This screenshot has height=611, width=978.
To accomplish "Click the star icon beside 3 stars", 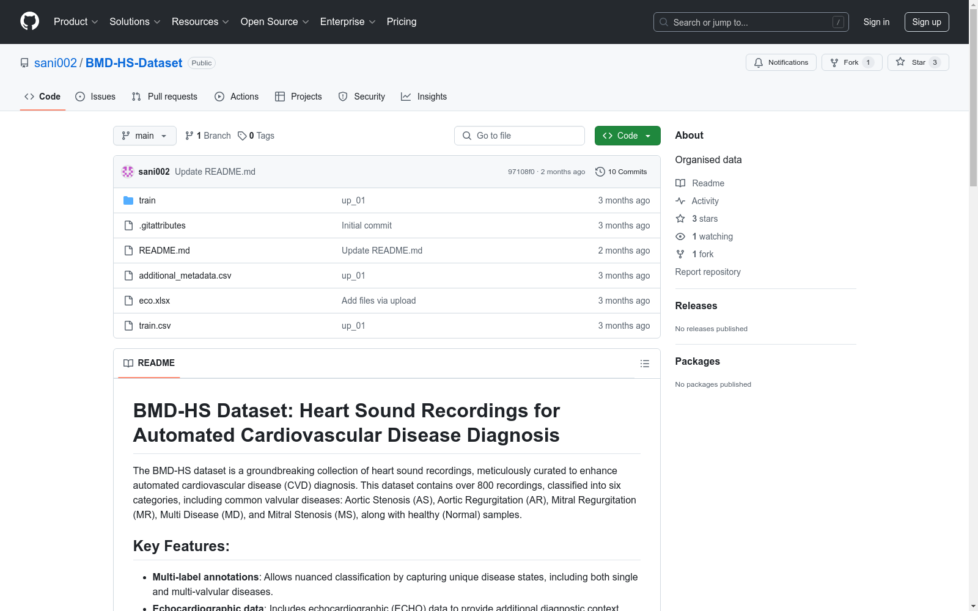I will click(x=680, y=219).
